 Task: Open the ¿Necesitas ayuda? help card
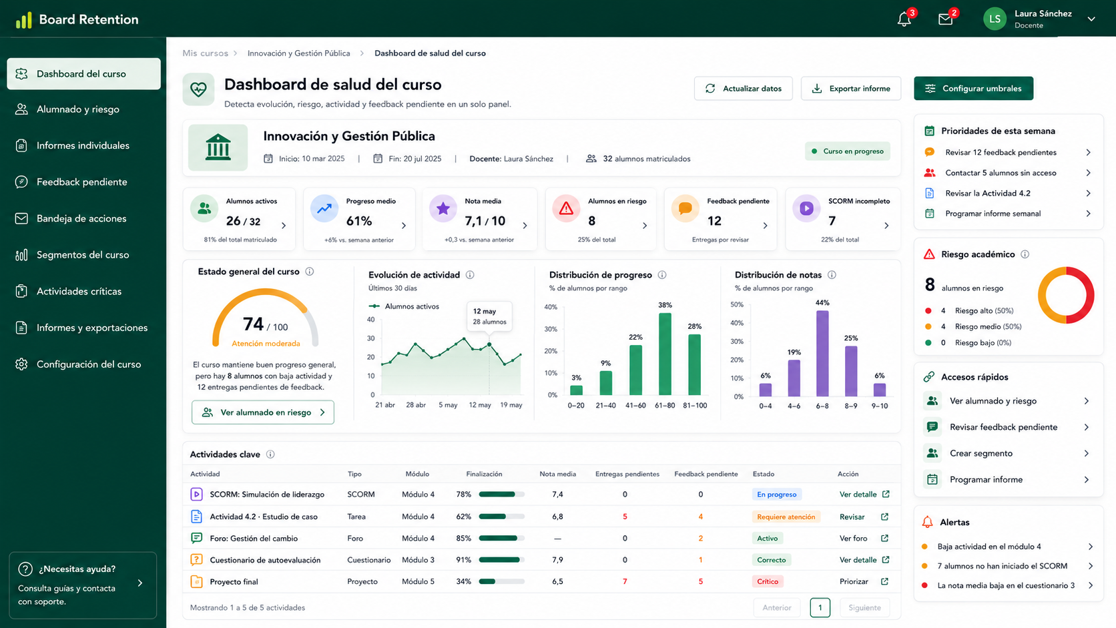pos(83,585)
